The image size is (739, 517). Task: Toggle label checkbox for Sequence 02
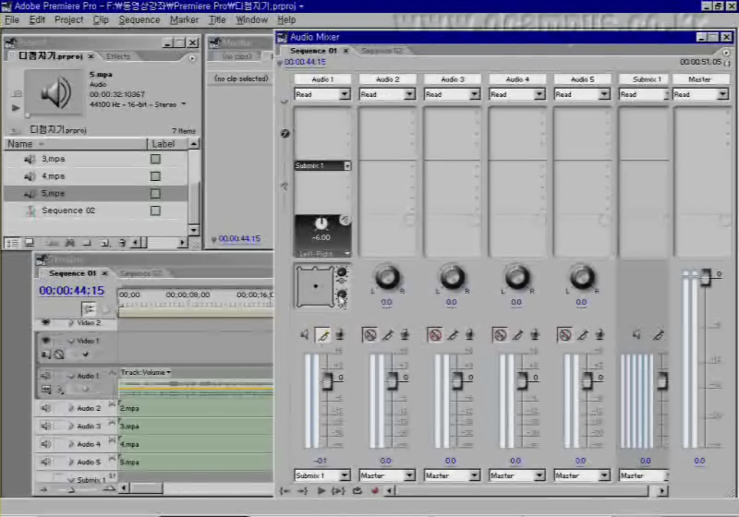155,210
